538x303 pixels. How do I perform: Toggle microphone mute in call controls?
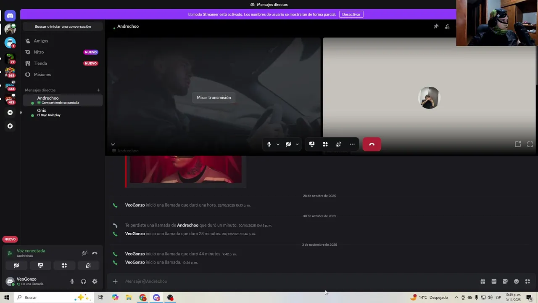click(x=269, y=144)
